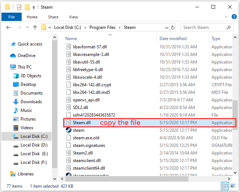The width and height of the screenshot is (240, 192).
Task: Select the steam application logo icon
Action: coord(69,130)
